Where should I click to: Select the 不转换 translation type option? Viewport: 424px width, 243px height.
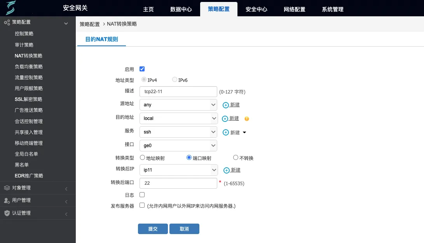pyautogui.click(x=236, y=158)
